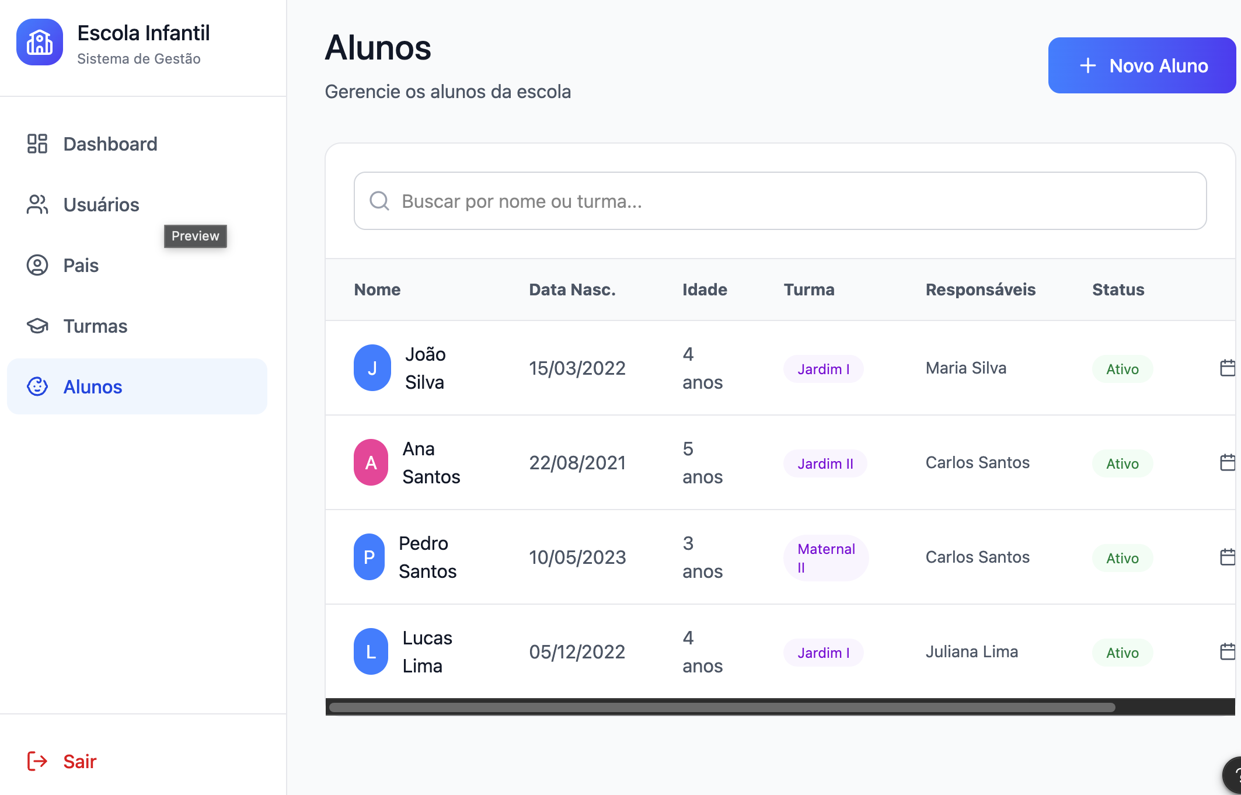Open calendar icon in Lucas Lima row
Image resolution: width=1241 pixels, height=795 pixels.
pos(1228,651)
